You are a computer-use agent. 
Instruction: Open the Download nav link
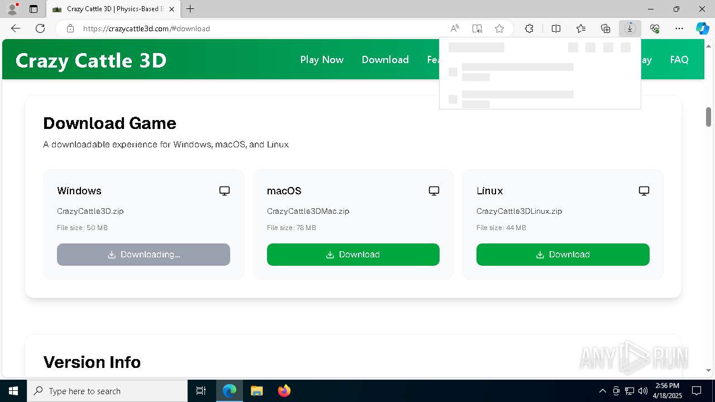(385, 60)
